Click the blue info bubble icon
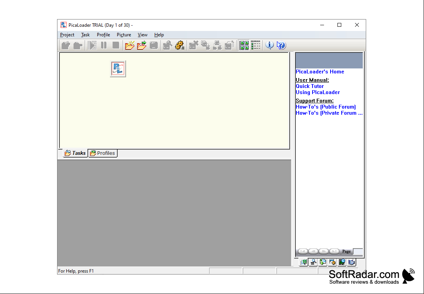 (x=269, y=45)
